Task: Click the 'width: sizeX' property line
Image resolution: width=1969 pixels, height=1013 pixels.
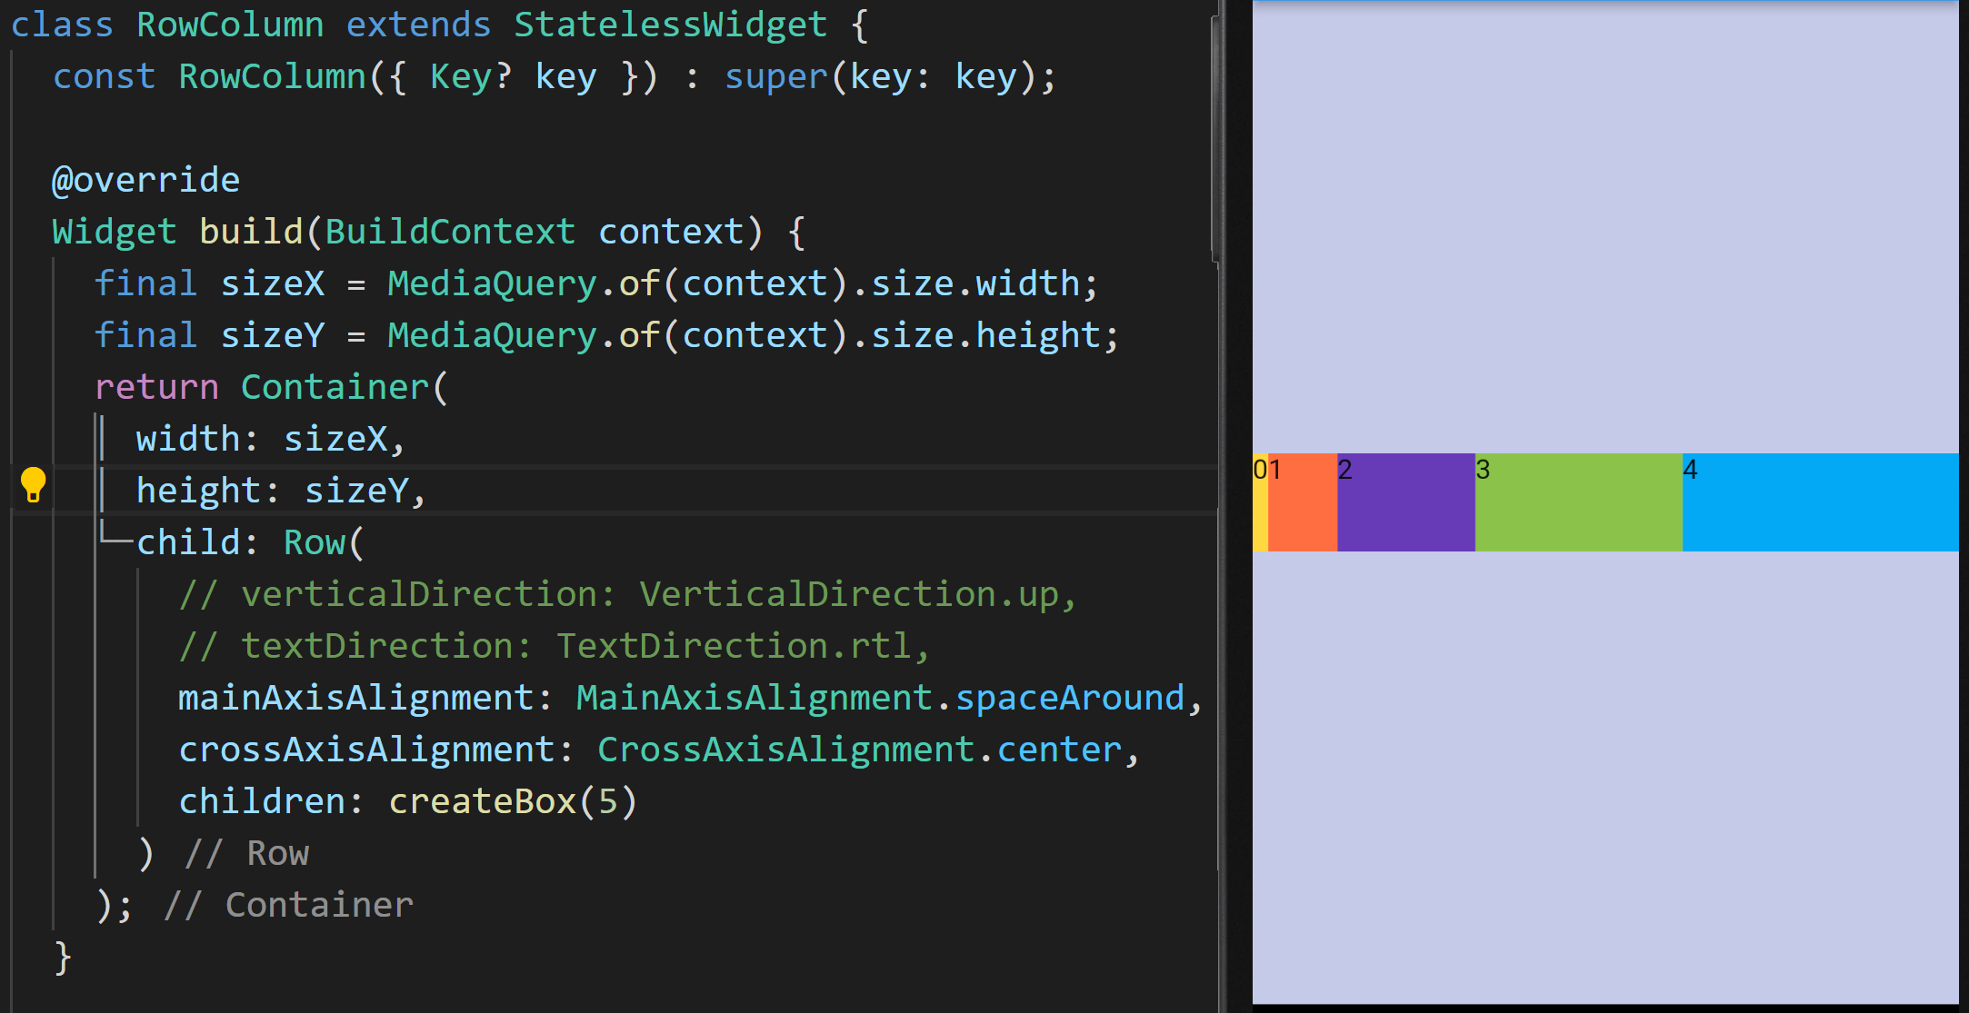Action: [269, 439]
